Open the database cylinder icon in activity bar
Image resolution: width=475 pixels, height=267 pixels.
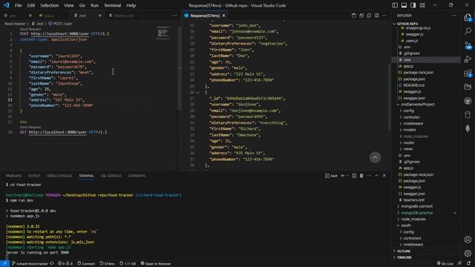468,115
